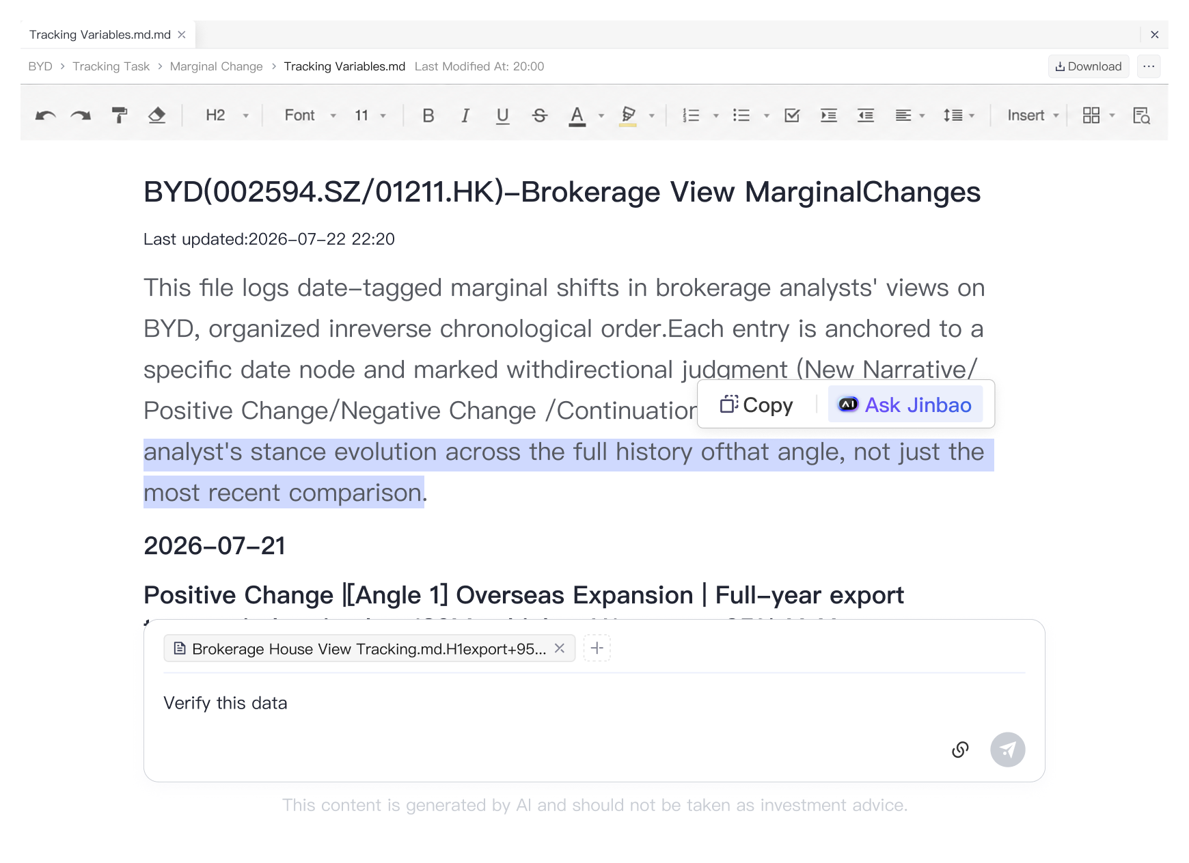Click the 'Last Modified At: 20:00' text
This screenshot has height=863, width=1189.
pyautogui.click(x=479, y=66)
